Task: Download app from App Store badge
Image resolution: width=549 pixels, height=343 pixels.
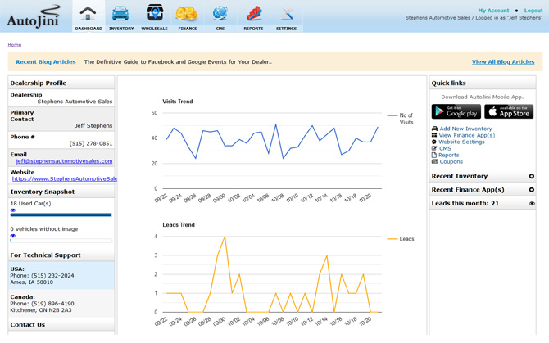Action: pyautogui.click(x=509, y=111)
